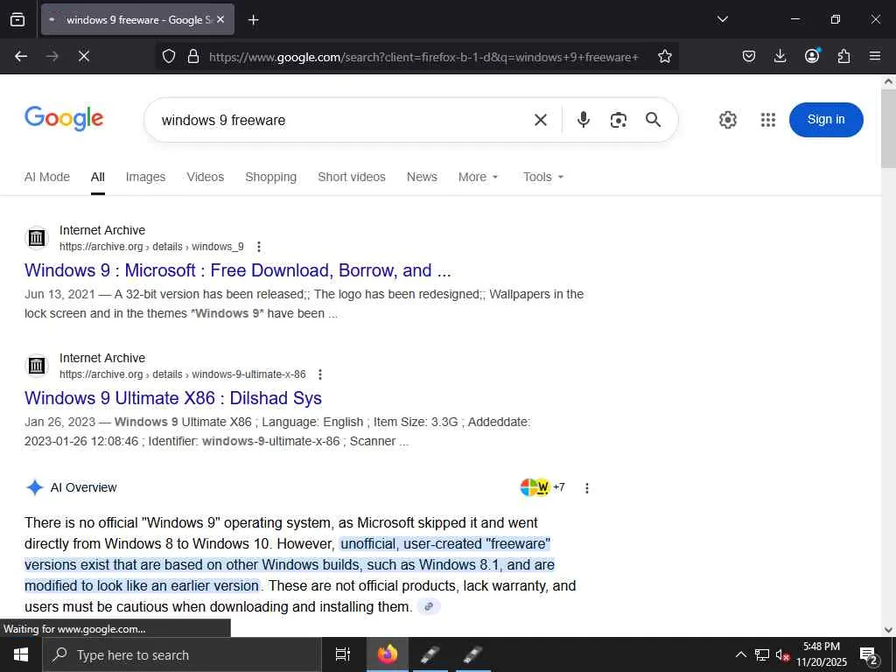Open the extensions puzzle icon

pyautogui.click(x=843, y=56)
